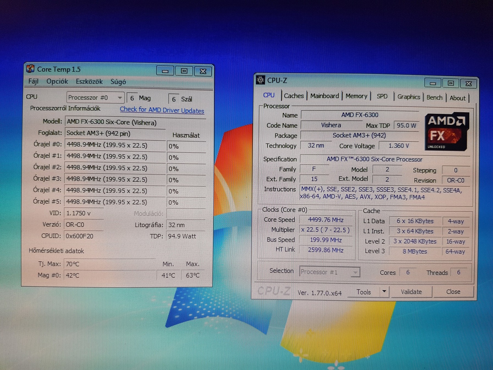Click the Órajel #0 usage 0% field
Screen dimensions: 493x370
186,146
